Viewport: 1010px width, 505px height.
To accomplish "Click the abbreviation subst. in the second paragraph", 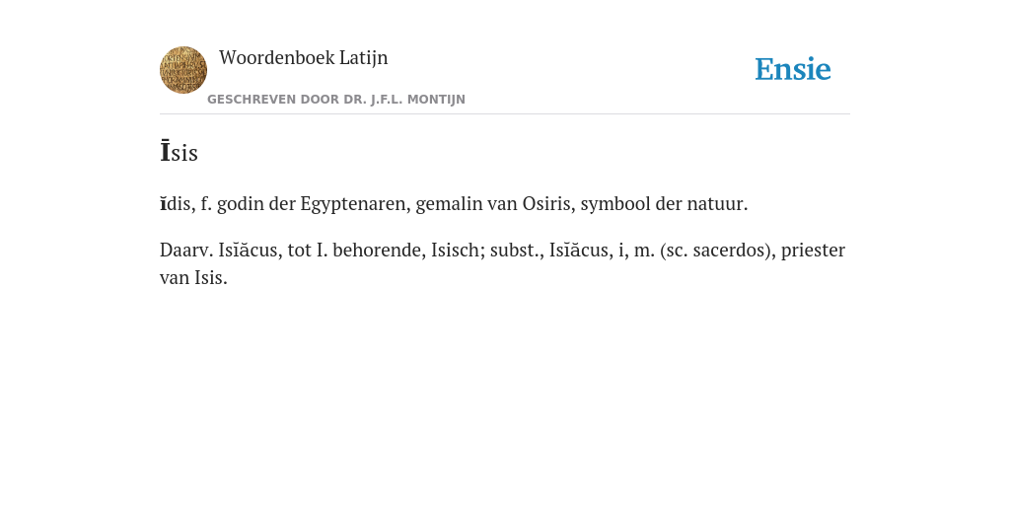I will [x=517, y=250].
